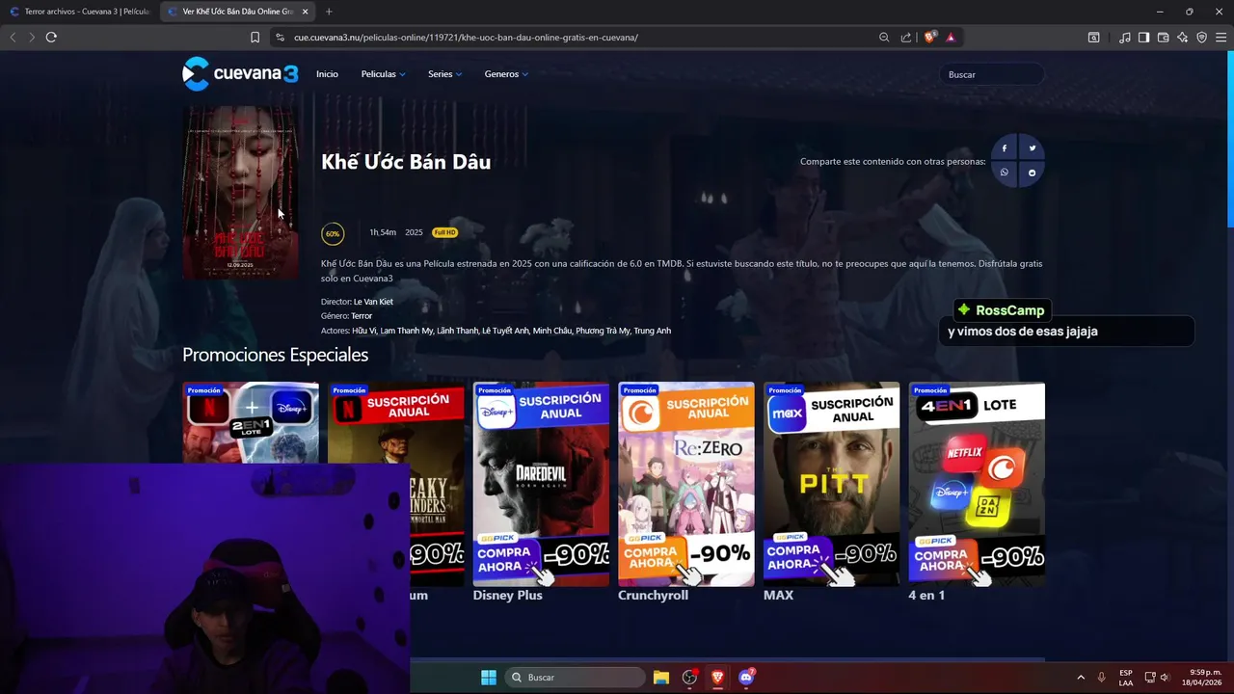Click the Full HD quality badge
This screenshot has height=694, width=1234.
coord(444,232)
